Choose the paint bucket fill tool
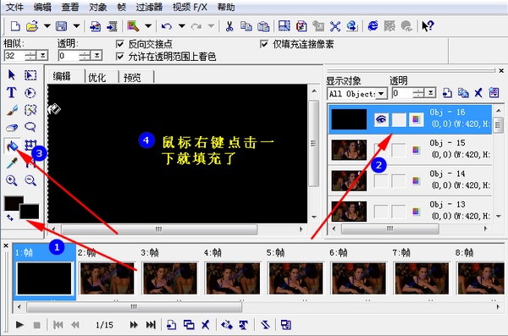The image size is (508, 336). pos(13,146)
